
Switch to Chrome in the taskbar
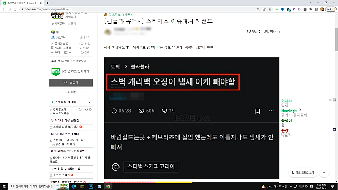tap(108, 187)
